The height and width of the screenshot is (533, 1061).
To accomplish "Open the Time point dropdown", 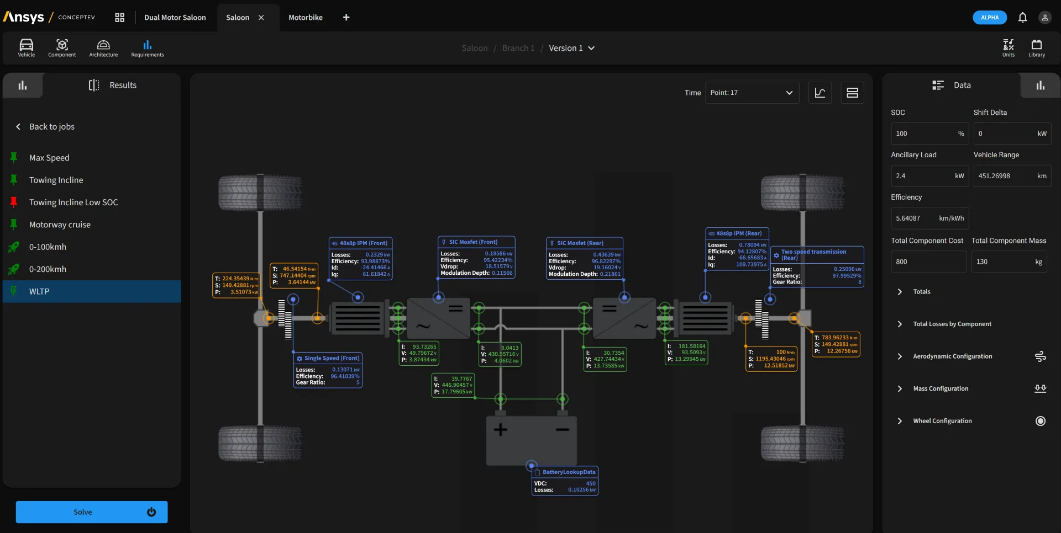I will (x=752, y=93).
